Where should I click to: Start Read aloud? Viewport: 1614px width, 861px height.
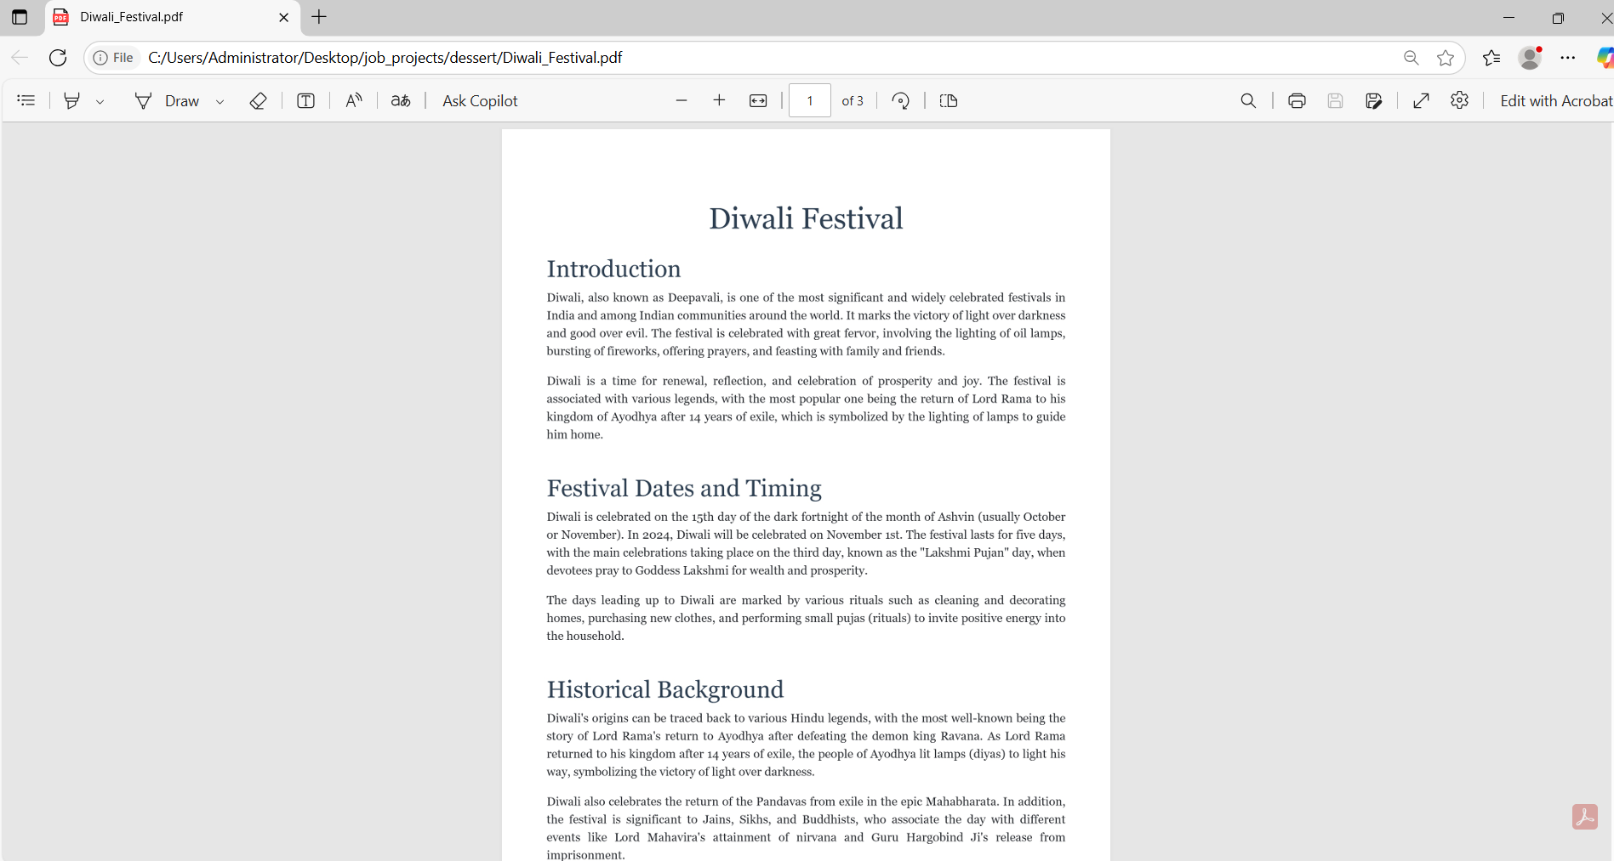coord(354,100)
